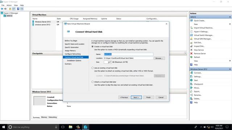
Task: Collapse the WIN10 actions section
Action: (230, 17)
